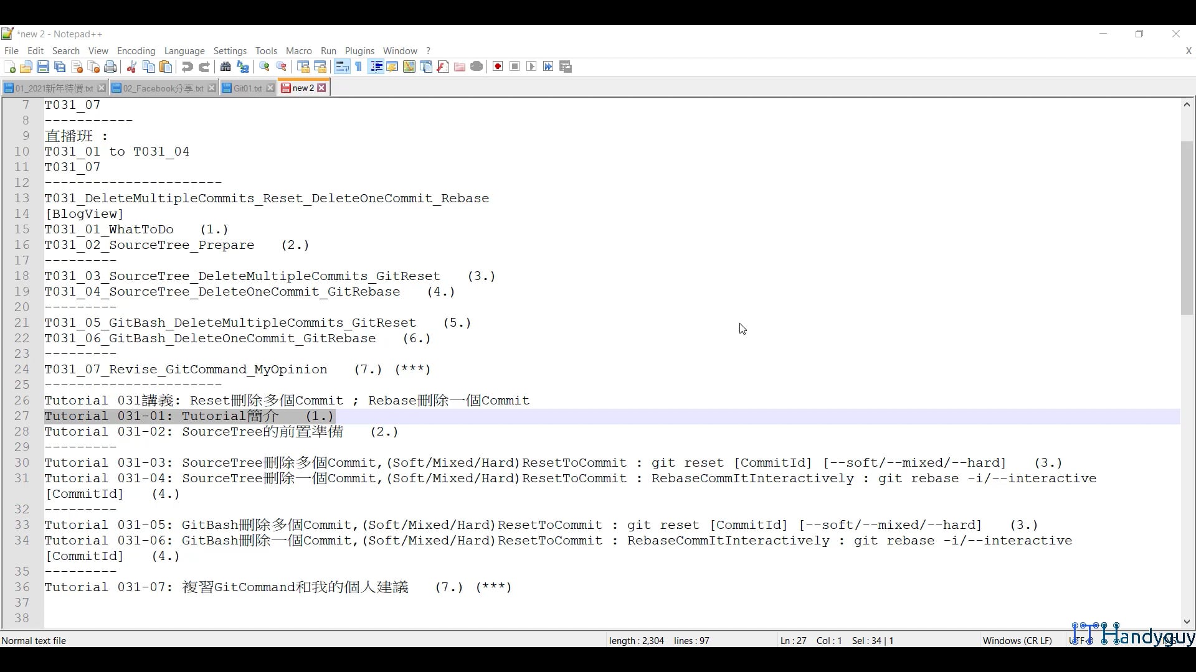The width and height of the screenshot is (1196, 672).
Task: Toggle show all characters
Action: click(x=358, y=67)
